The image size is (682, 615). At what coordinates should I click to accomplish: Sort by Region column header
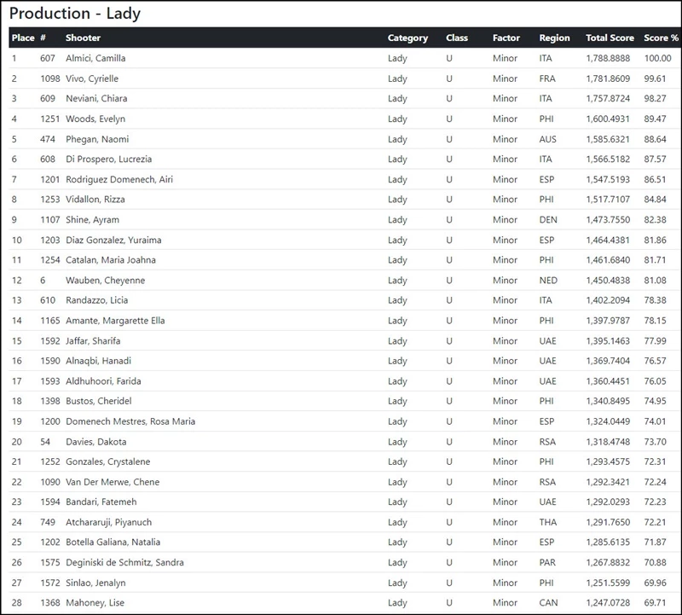(554, 38)
